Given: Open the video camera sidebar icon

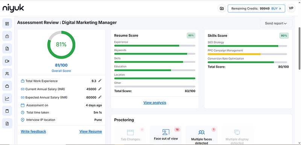Looking at the screenshot, I should [x=7, y=61].
